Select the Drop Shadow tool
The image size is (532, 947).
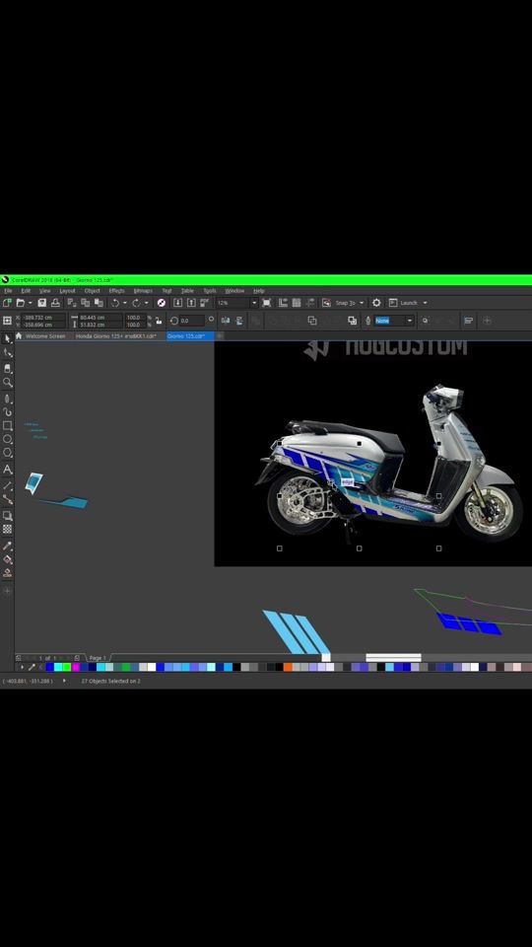pos(8,516)
